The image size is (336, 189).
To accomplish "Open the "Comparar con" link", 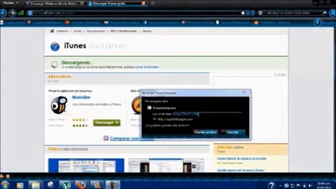I will point(124,139).
